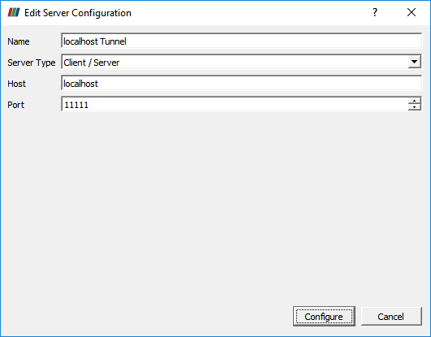This screenshot has width=431, height=337.
Task: Click the Host label
Action: [16, 84]
